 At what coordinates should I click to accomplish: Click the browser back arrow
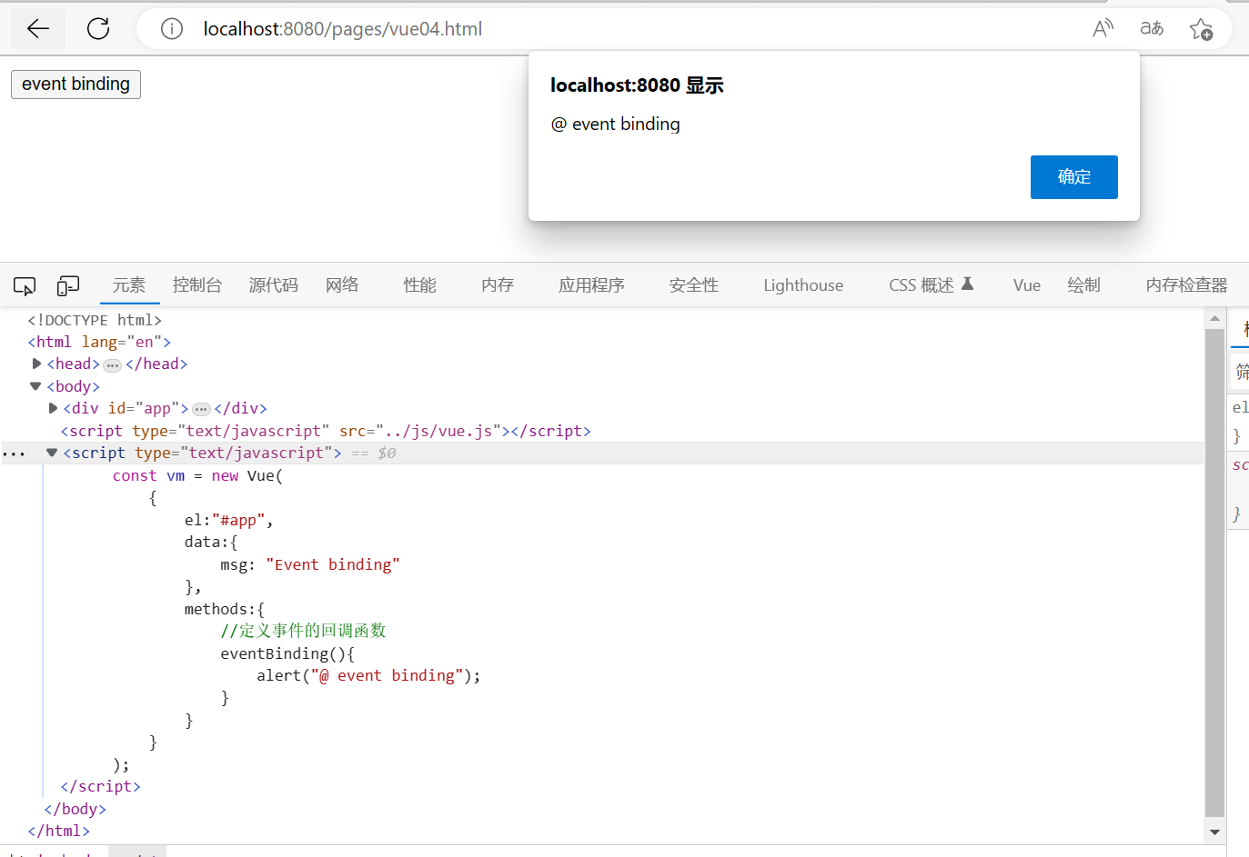click(x=38, y=29)
